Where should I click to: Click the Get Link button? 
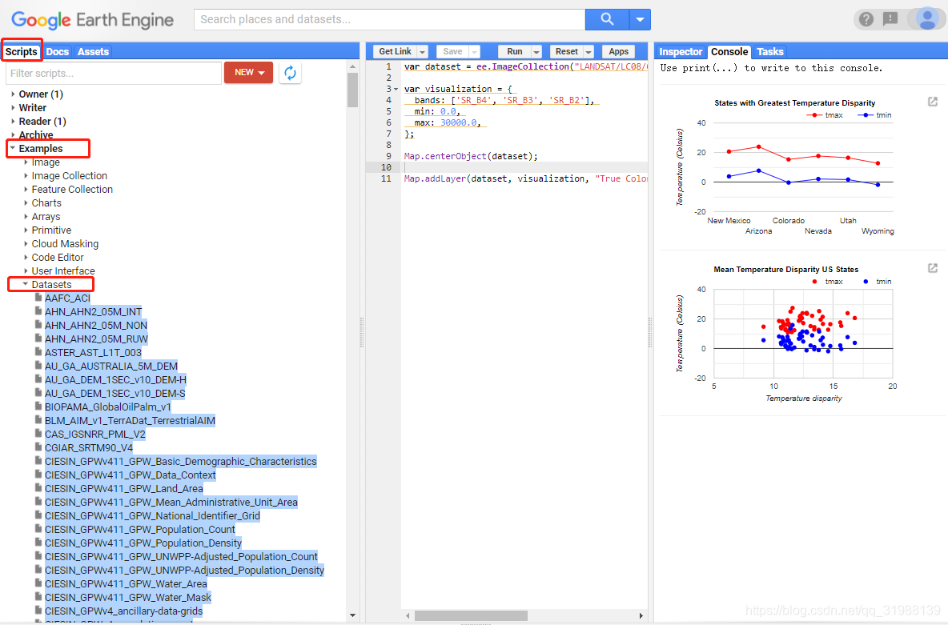(395, 51)
